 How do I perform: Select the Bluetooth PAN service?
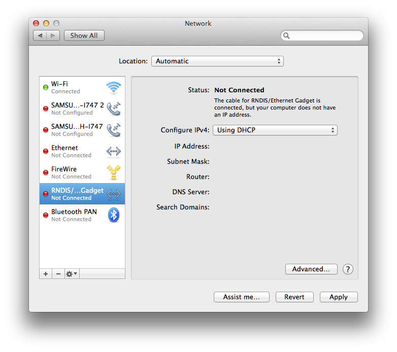pos(82,215)
